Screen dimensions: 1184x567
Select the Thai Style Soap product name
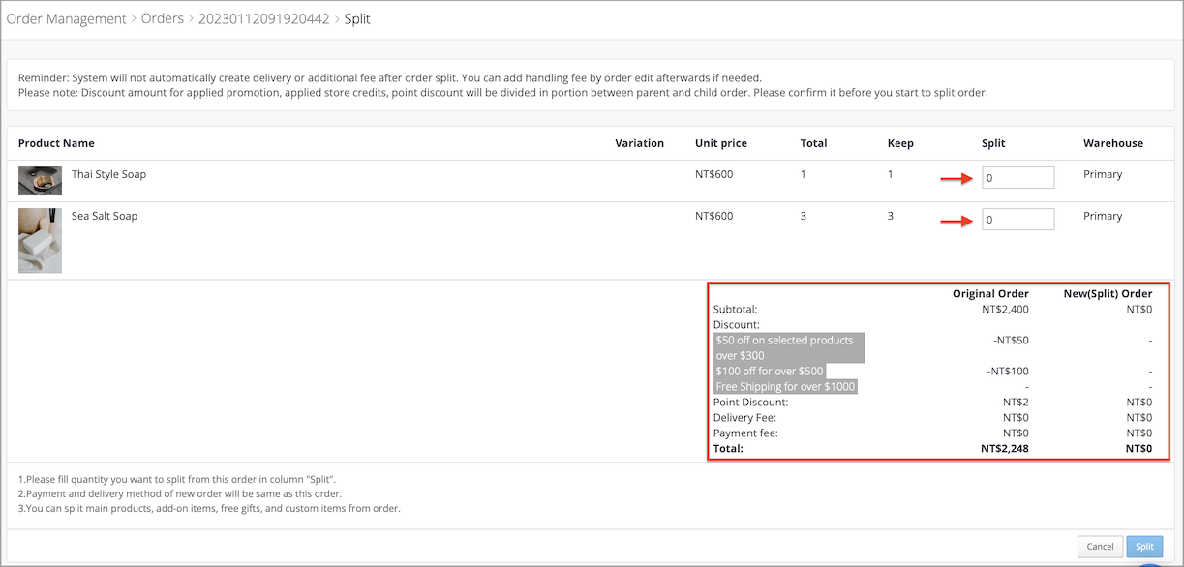pos(109,174)
